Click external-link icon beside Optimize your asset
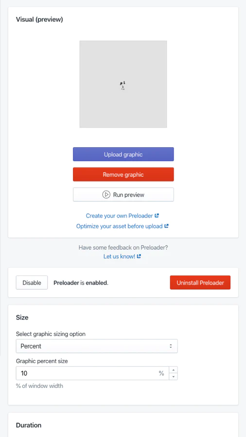 tap(166, 226)
